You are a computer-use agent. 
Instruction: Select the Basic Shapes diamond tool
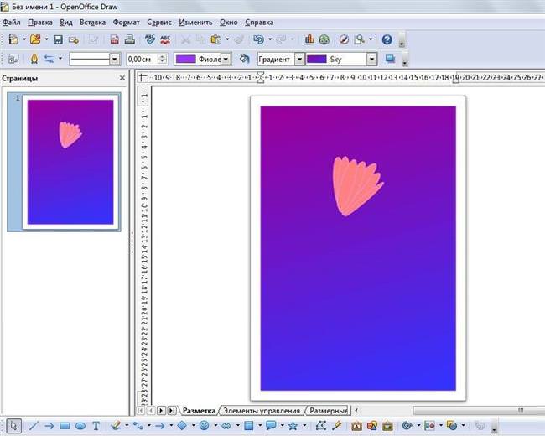[x=182, y=426]
